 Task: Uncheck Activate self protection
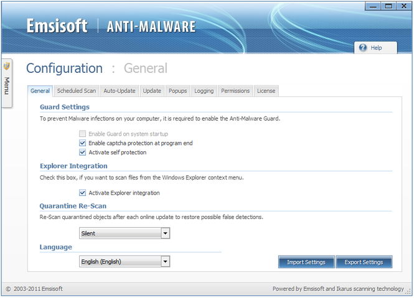tap(82, 152)
